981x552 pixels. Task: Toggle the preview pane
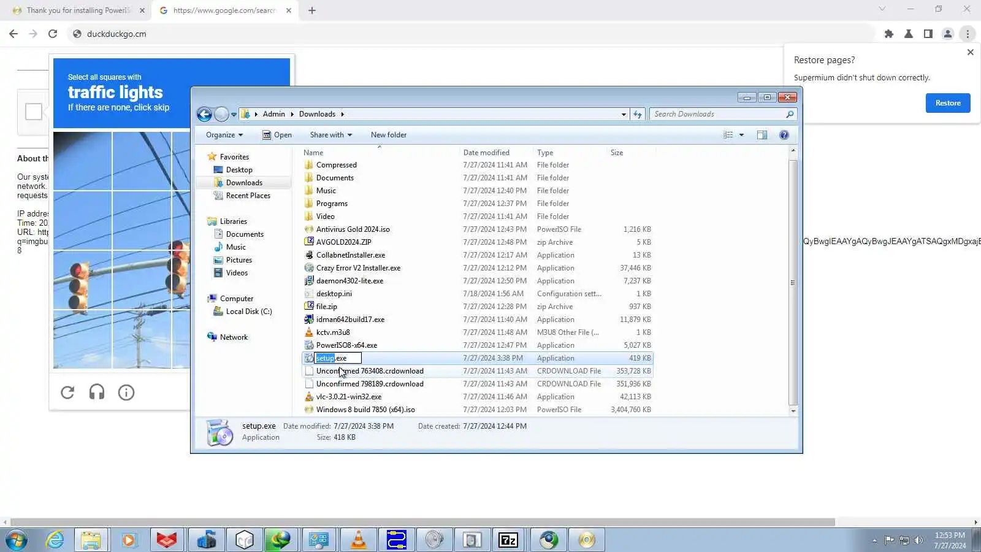click(x=762, y=135)
